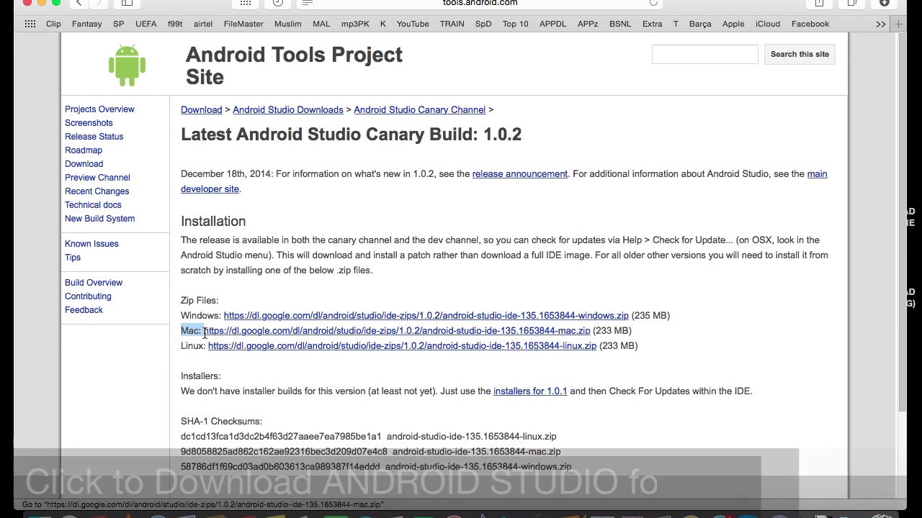
Task: Open the Muslim bookmark
Action: click(288, 24)
